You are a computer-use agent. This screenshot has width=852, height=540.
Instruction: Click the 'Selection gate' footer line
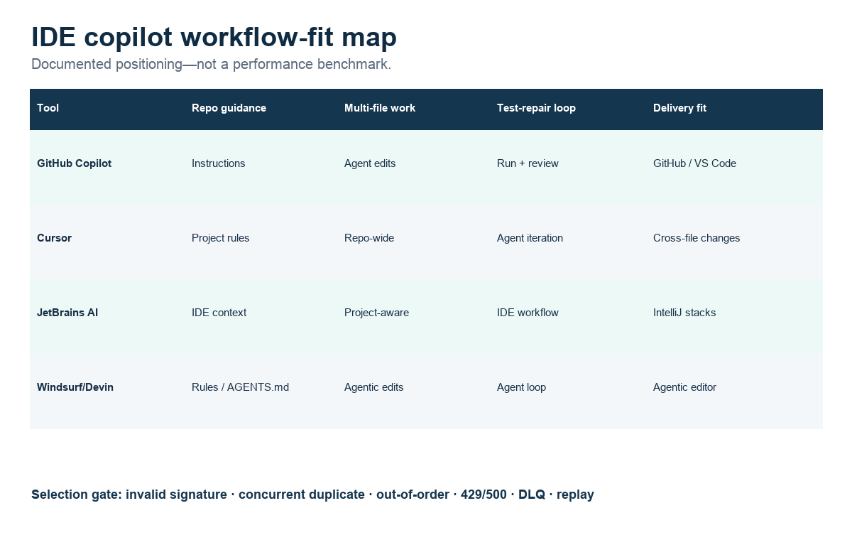coord(312,495)
